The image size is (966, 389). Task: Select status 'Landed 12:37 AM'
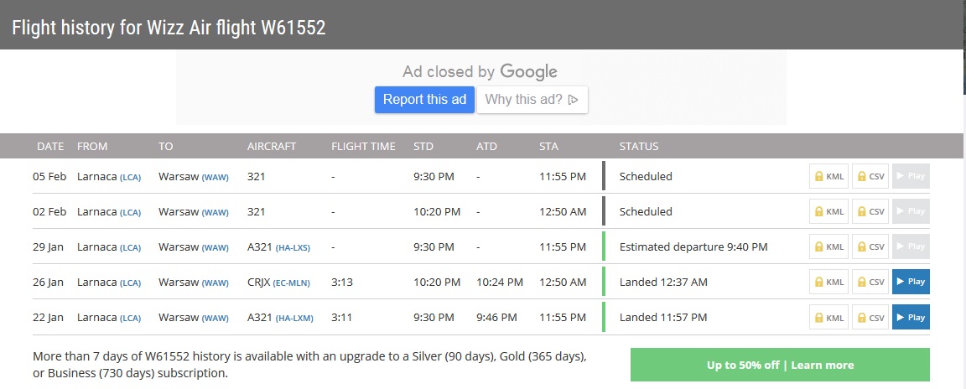[x=663, y=282]
